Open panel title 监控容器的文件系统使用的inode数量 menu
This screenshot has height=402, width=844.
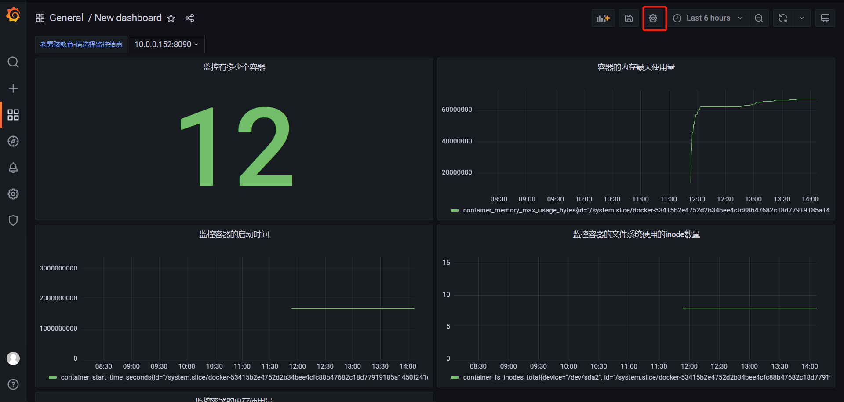coord(636,234)
